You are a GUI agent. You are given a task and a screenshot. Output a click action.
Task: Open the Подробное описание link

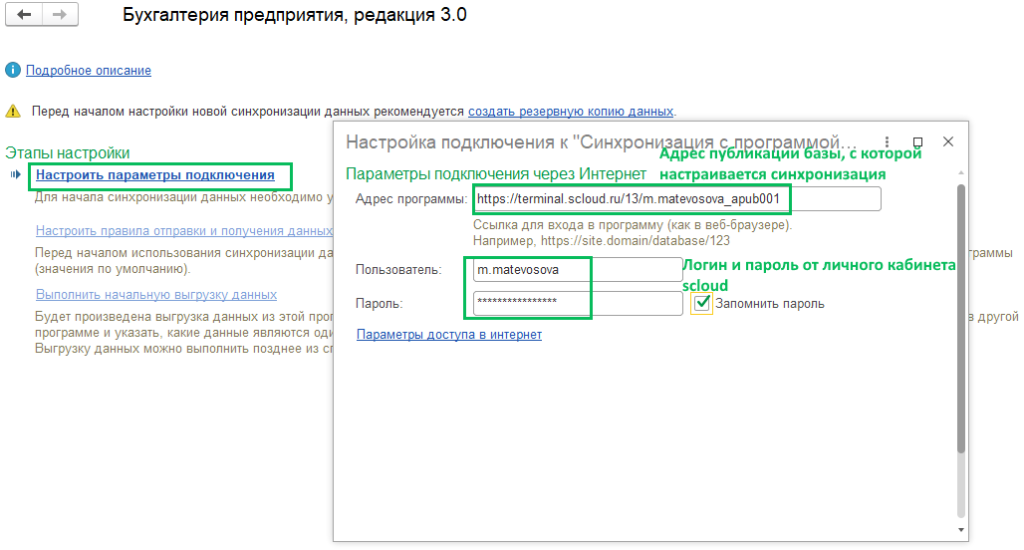coord(89,71)
